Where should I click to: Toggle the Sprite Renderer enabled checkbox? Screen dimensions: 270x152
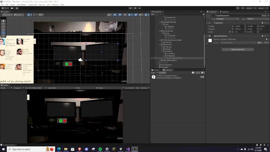click(212, 36)
